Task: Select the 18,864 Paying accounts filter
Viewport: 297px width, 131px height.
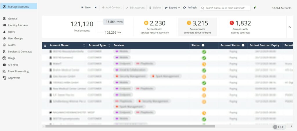Action: (114, 22)
